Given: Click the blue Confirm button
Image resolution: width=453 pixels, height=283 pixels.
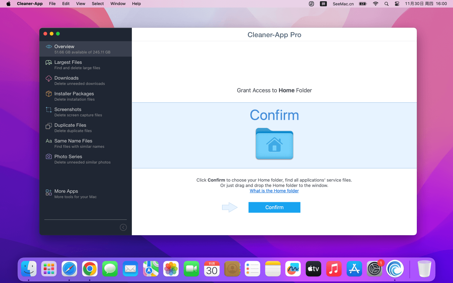Looking at the screenshot, I should pos(274,208).
